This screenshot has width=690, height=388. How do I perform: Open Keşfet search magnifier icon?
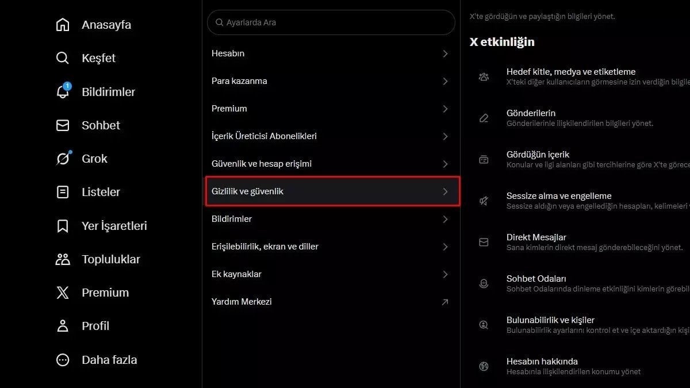point(63,58)
